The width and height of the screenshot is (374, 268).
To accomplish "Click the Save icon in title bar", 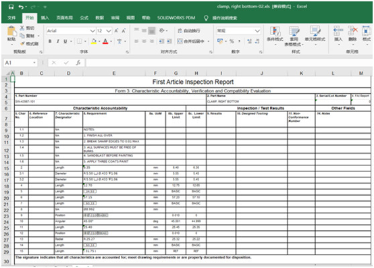I will (11, 7).
